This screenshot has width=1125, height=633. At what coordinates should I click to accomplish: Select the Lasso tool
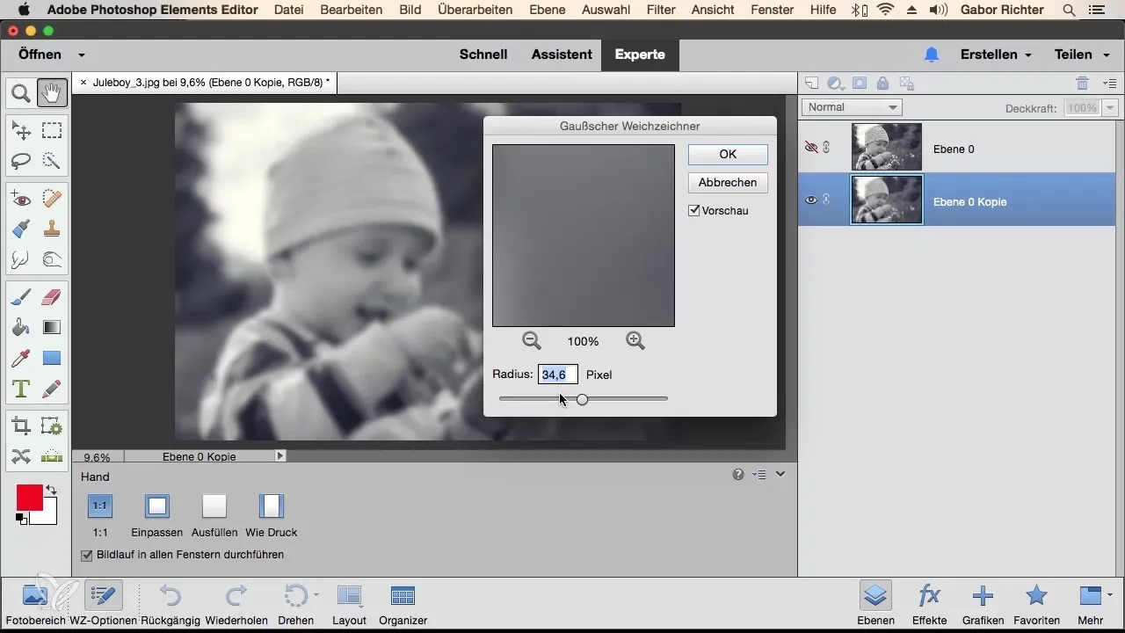[x=21, y=161]
